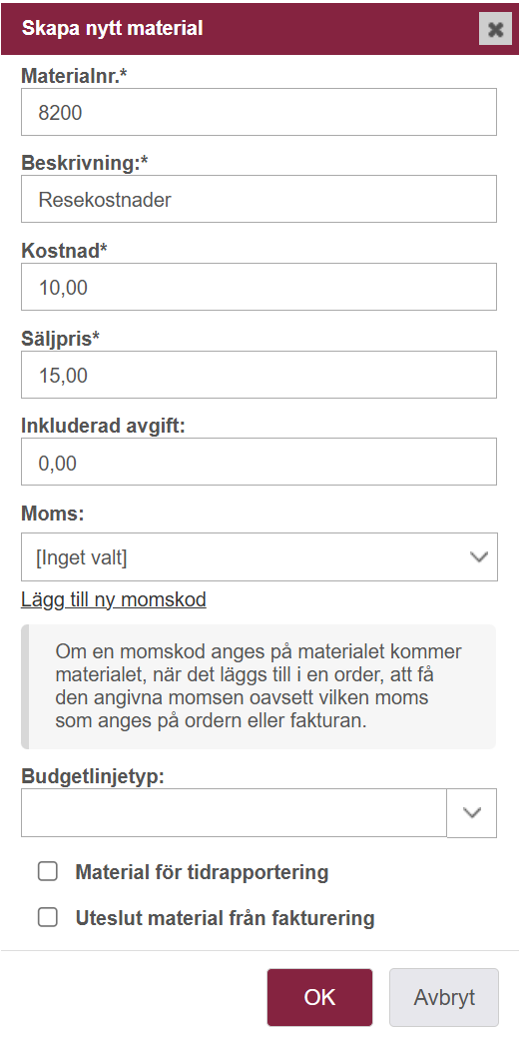Follow the Lägg till ny momskod link
Viewport: 522px width, 1044px height.
114,599
